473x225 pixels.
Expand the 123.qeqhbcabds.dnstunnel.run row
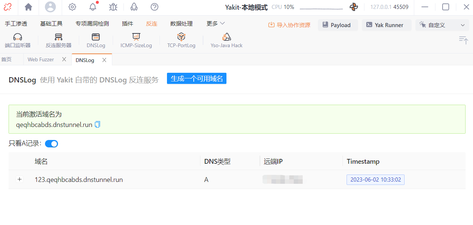pos(20,179)
